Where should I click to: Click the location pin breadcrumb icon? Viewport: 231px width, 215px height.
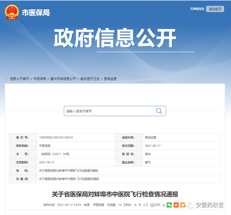[6, 79]
